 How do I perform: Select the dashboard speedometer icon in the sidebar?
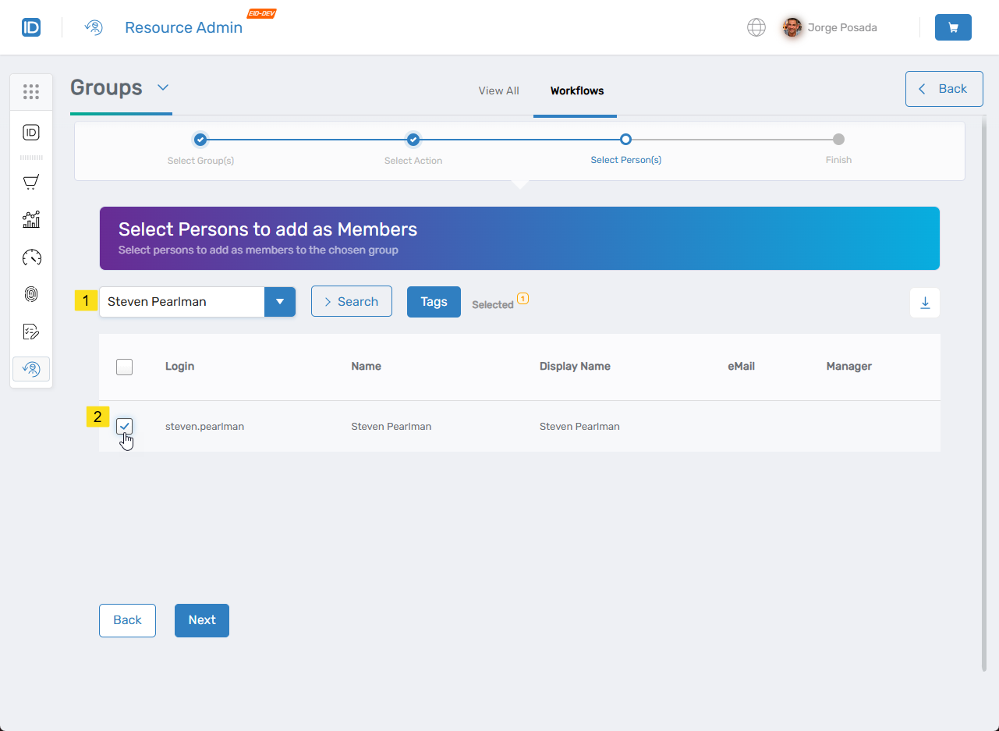[x=31, y=257]
